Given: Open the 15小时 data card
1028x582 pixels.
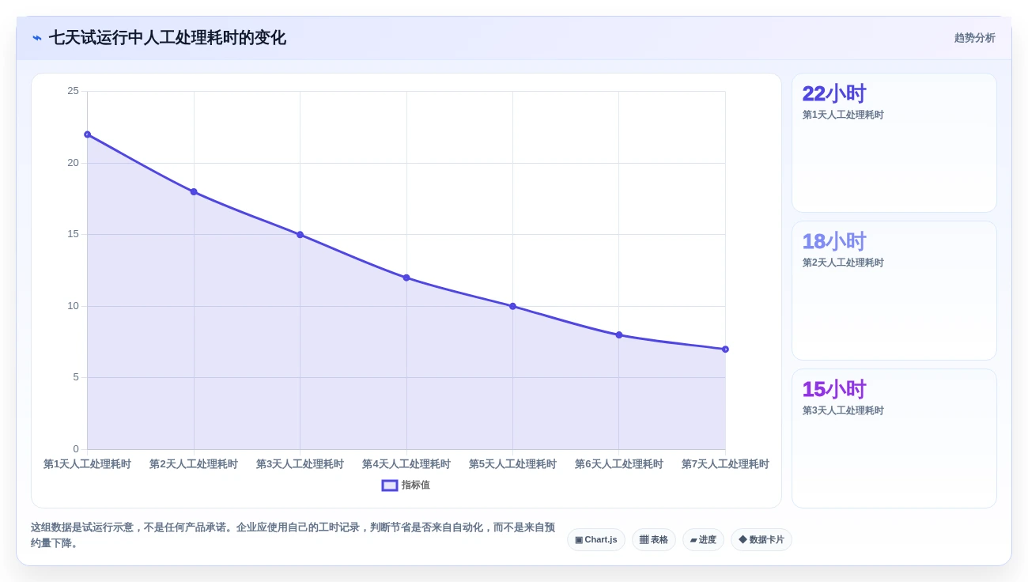Looking at the screenshot, I should point(894,439).
